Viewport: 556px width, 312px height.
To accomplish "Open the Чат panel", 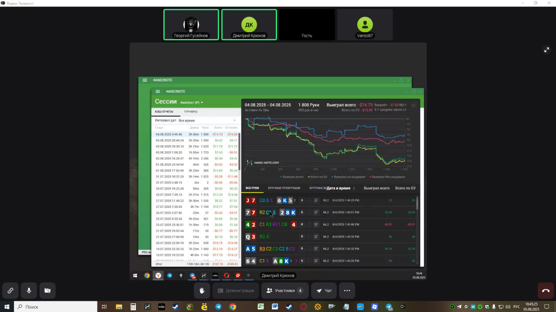I will (x=324, y=291).
